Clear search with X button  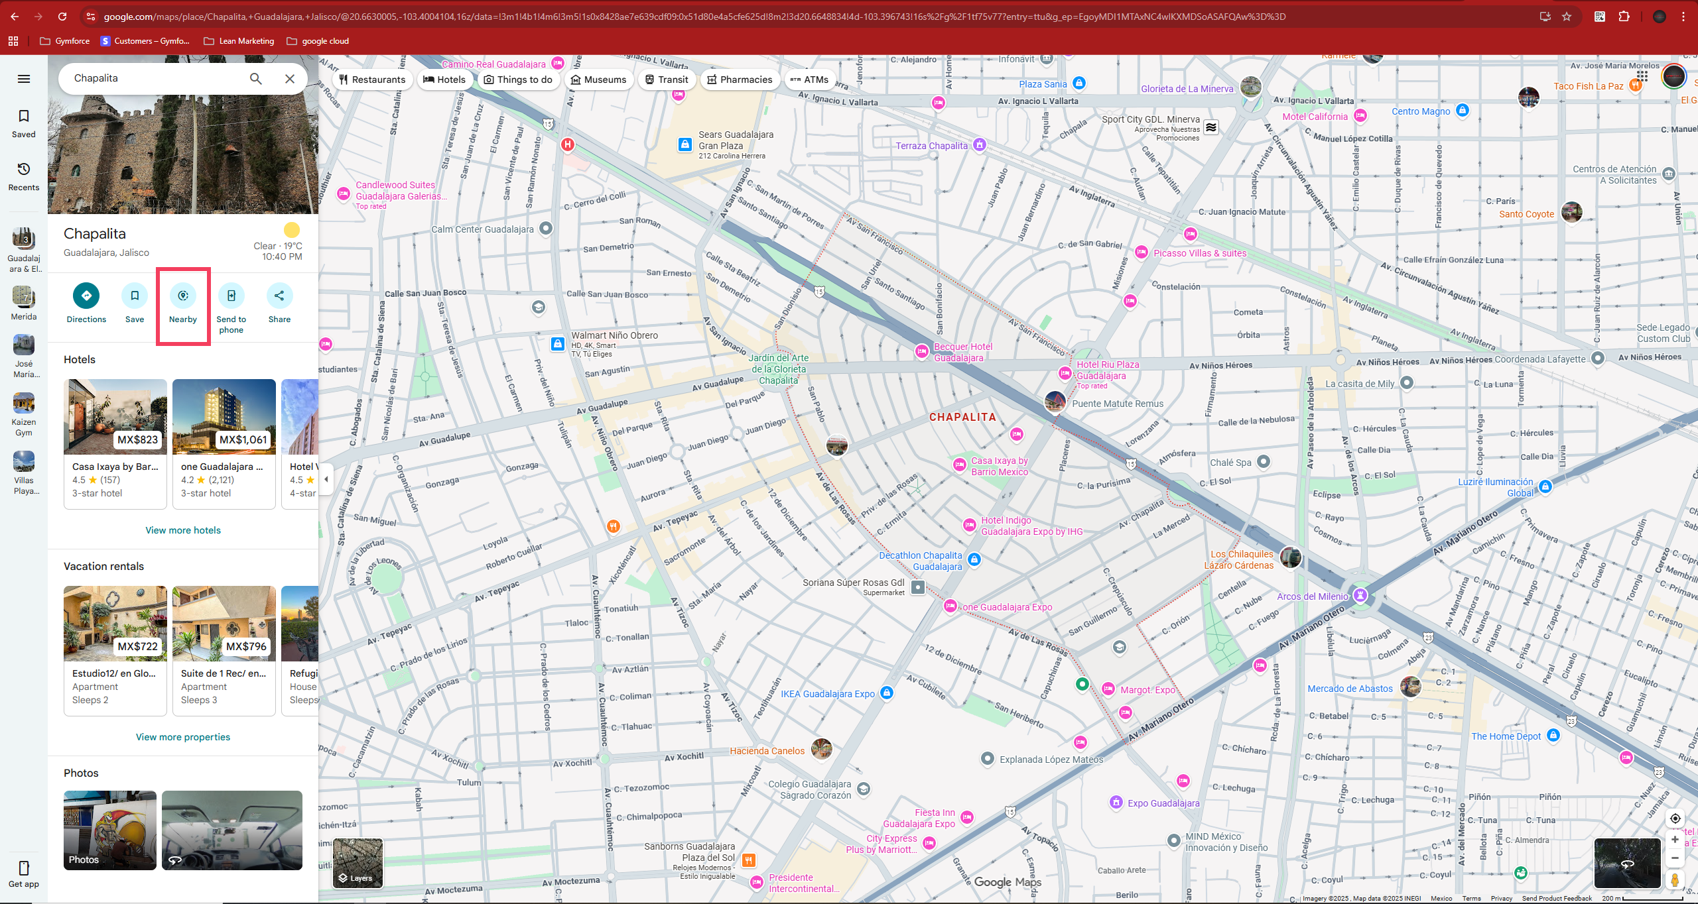(x=290, y=79)
